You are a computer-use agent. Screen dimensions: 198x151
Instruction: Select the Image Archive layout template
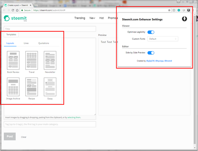[x=13, y=89]
